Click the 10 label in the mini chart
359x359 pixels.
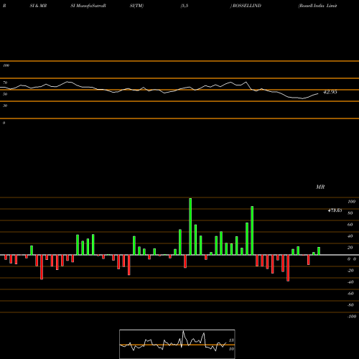pos(231,349)
